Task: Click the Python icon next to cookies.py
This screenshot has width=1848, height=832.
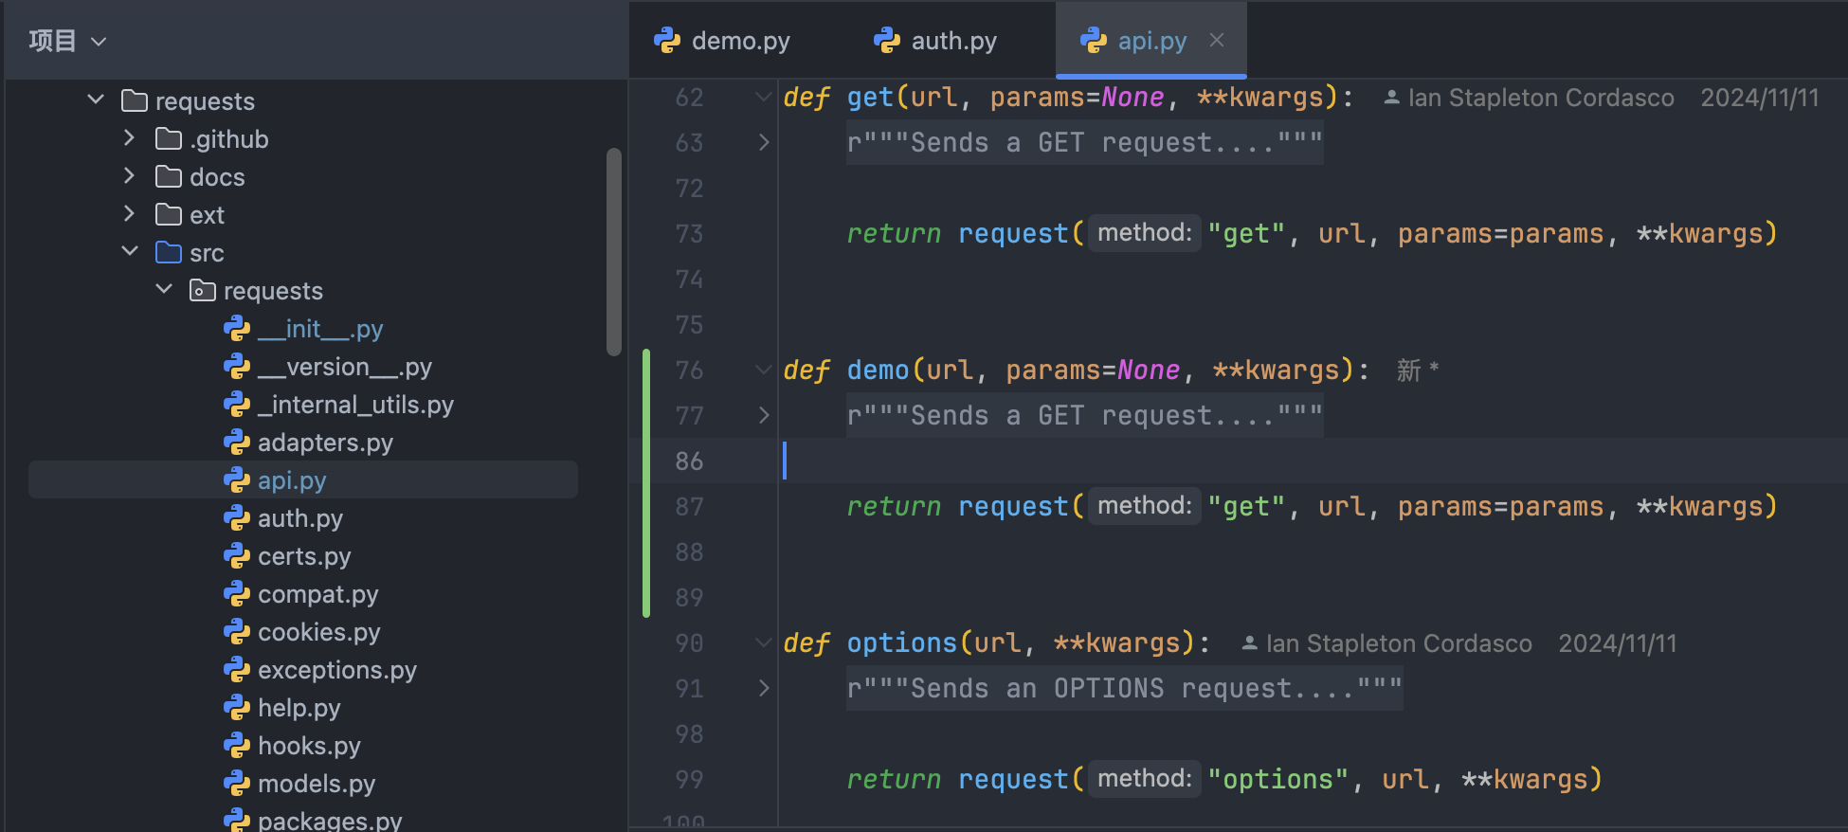Action: [236, 632]
